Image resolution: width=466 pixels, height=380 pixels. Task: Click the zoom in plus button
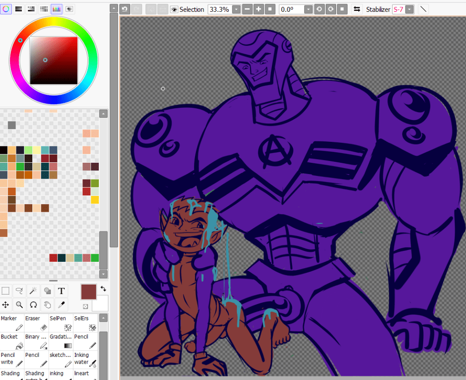pyautogui.click(x=259, y=9)
